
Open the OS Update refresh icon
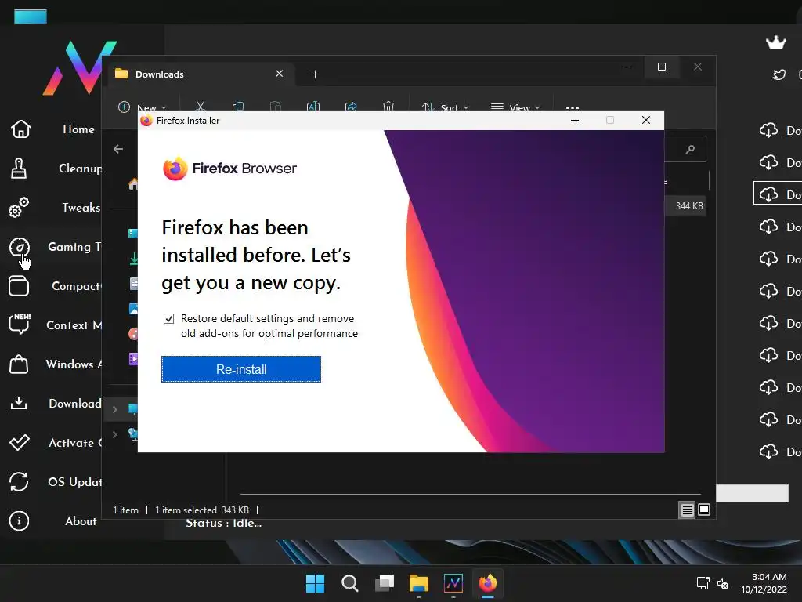tap(19, 482)
